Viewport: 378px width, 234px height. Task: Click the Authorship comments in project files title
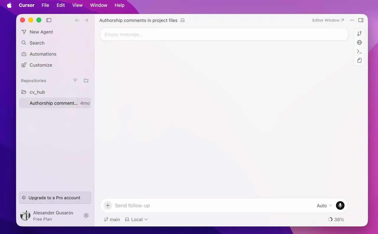[x=139, y=20]
